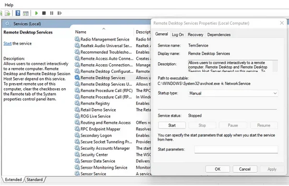The height and width of the screenshot is (186, 289).
Task: Click the svchost.exe executable path text
Action: click(204, 83)
